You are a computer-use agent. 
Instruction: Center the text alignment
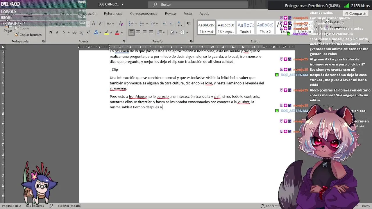[x=138, y=32]
